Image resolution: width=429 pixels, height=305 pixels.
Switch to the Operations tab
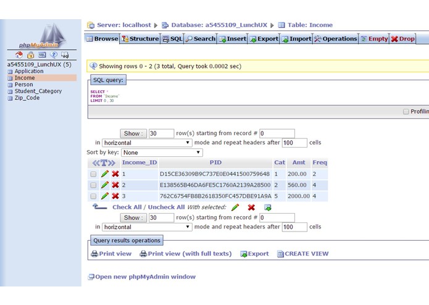click(x=335, y=39)
